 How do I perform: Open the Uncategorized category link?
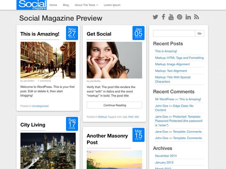(x=40, y=106)
